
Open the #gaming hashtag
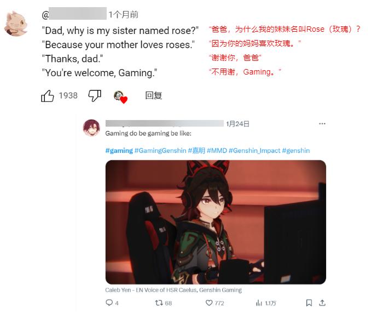119,151
